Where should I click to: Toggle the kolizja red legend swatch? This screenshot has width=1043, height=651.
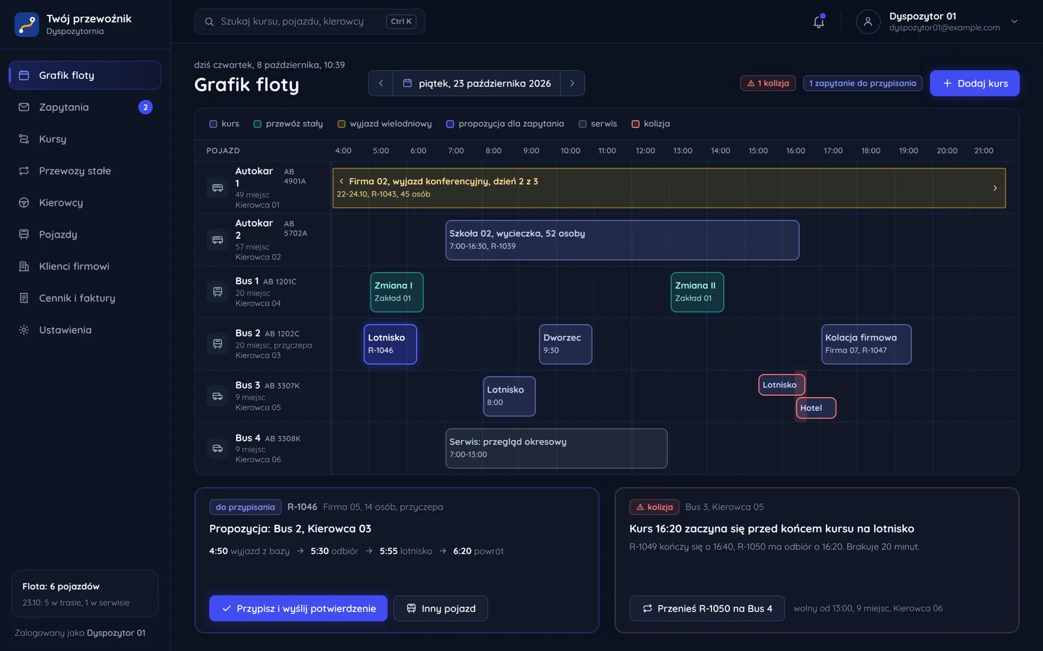636,124
